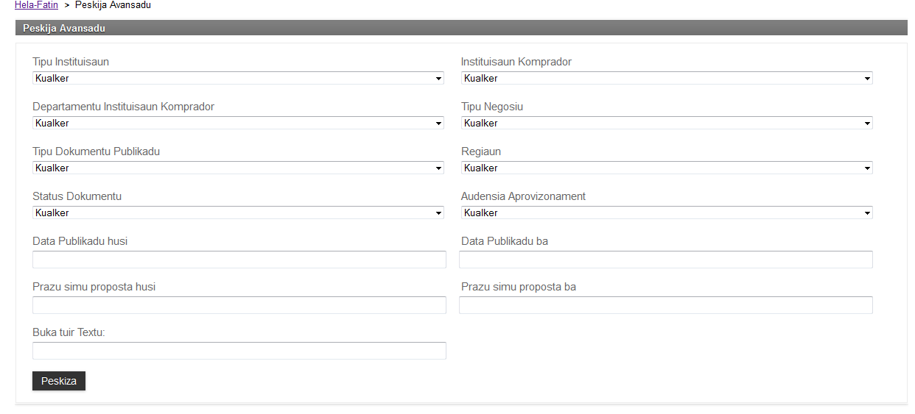Screen dimensions: 915x414
Task: Click the Status Dokumentu label
Action: coord(77,196)
